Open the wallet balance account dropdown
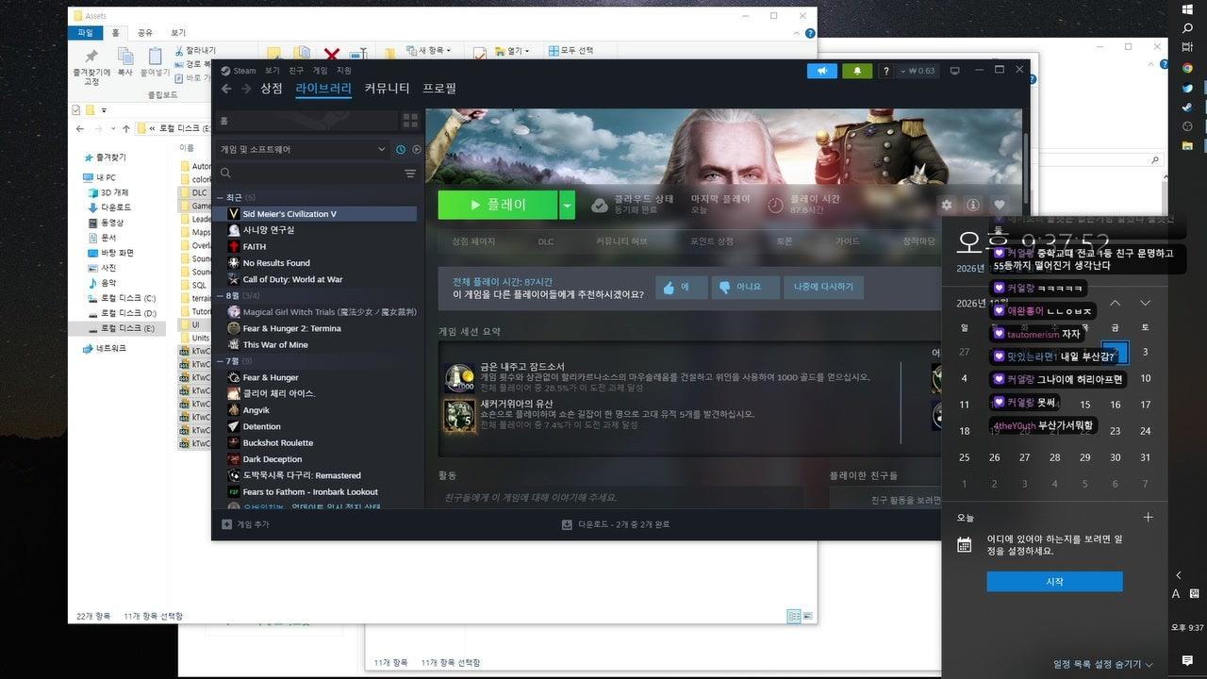Screen dimensions: 1207x679 pyautogui.click(x=918, y=71)
